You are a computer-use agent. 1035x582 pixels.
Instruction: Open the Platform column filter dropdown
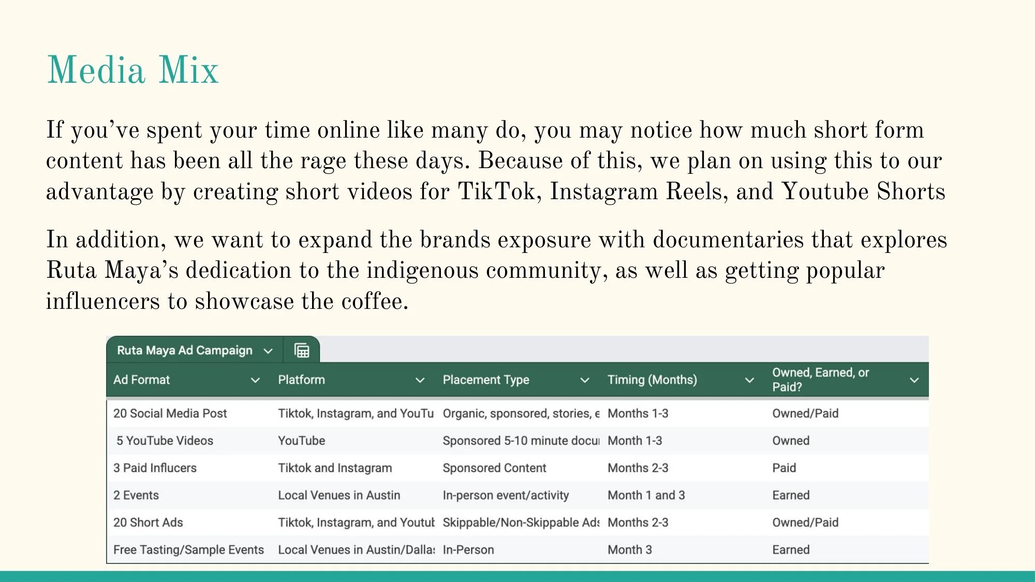(x=420, y=380)
